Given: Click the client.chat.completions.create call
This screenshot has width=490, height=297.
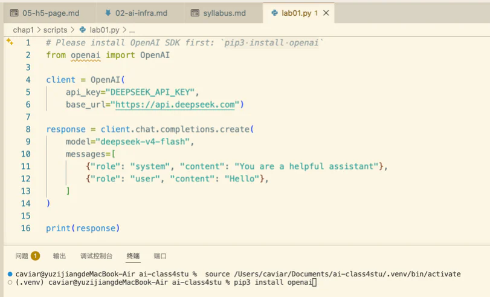Looking at the screenshot, I should click(x=177, y=129).
